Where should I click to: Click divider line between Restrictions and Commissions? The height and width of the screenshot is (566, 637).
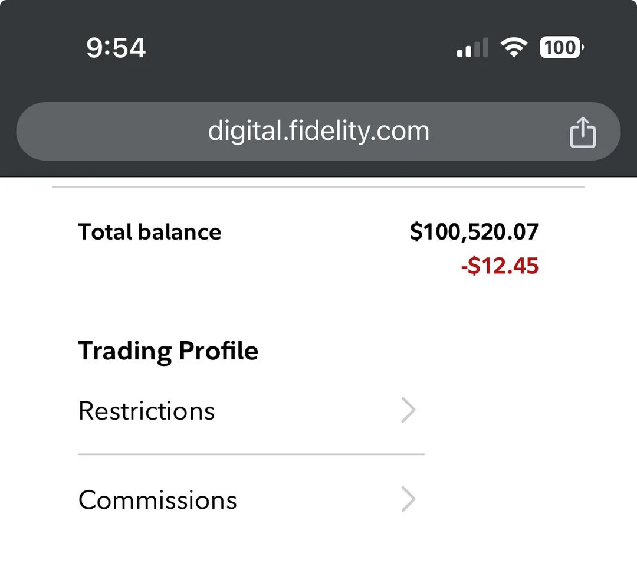pos(251,454)
